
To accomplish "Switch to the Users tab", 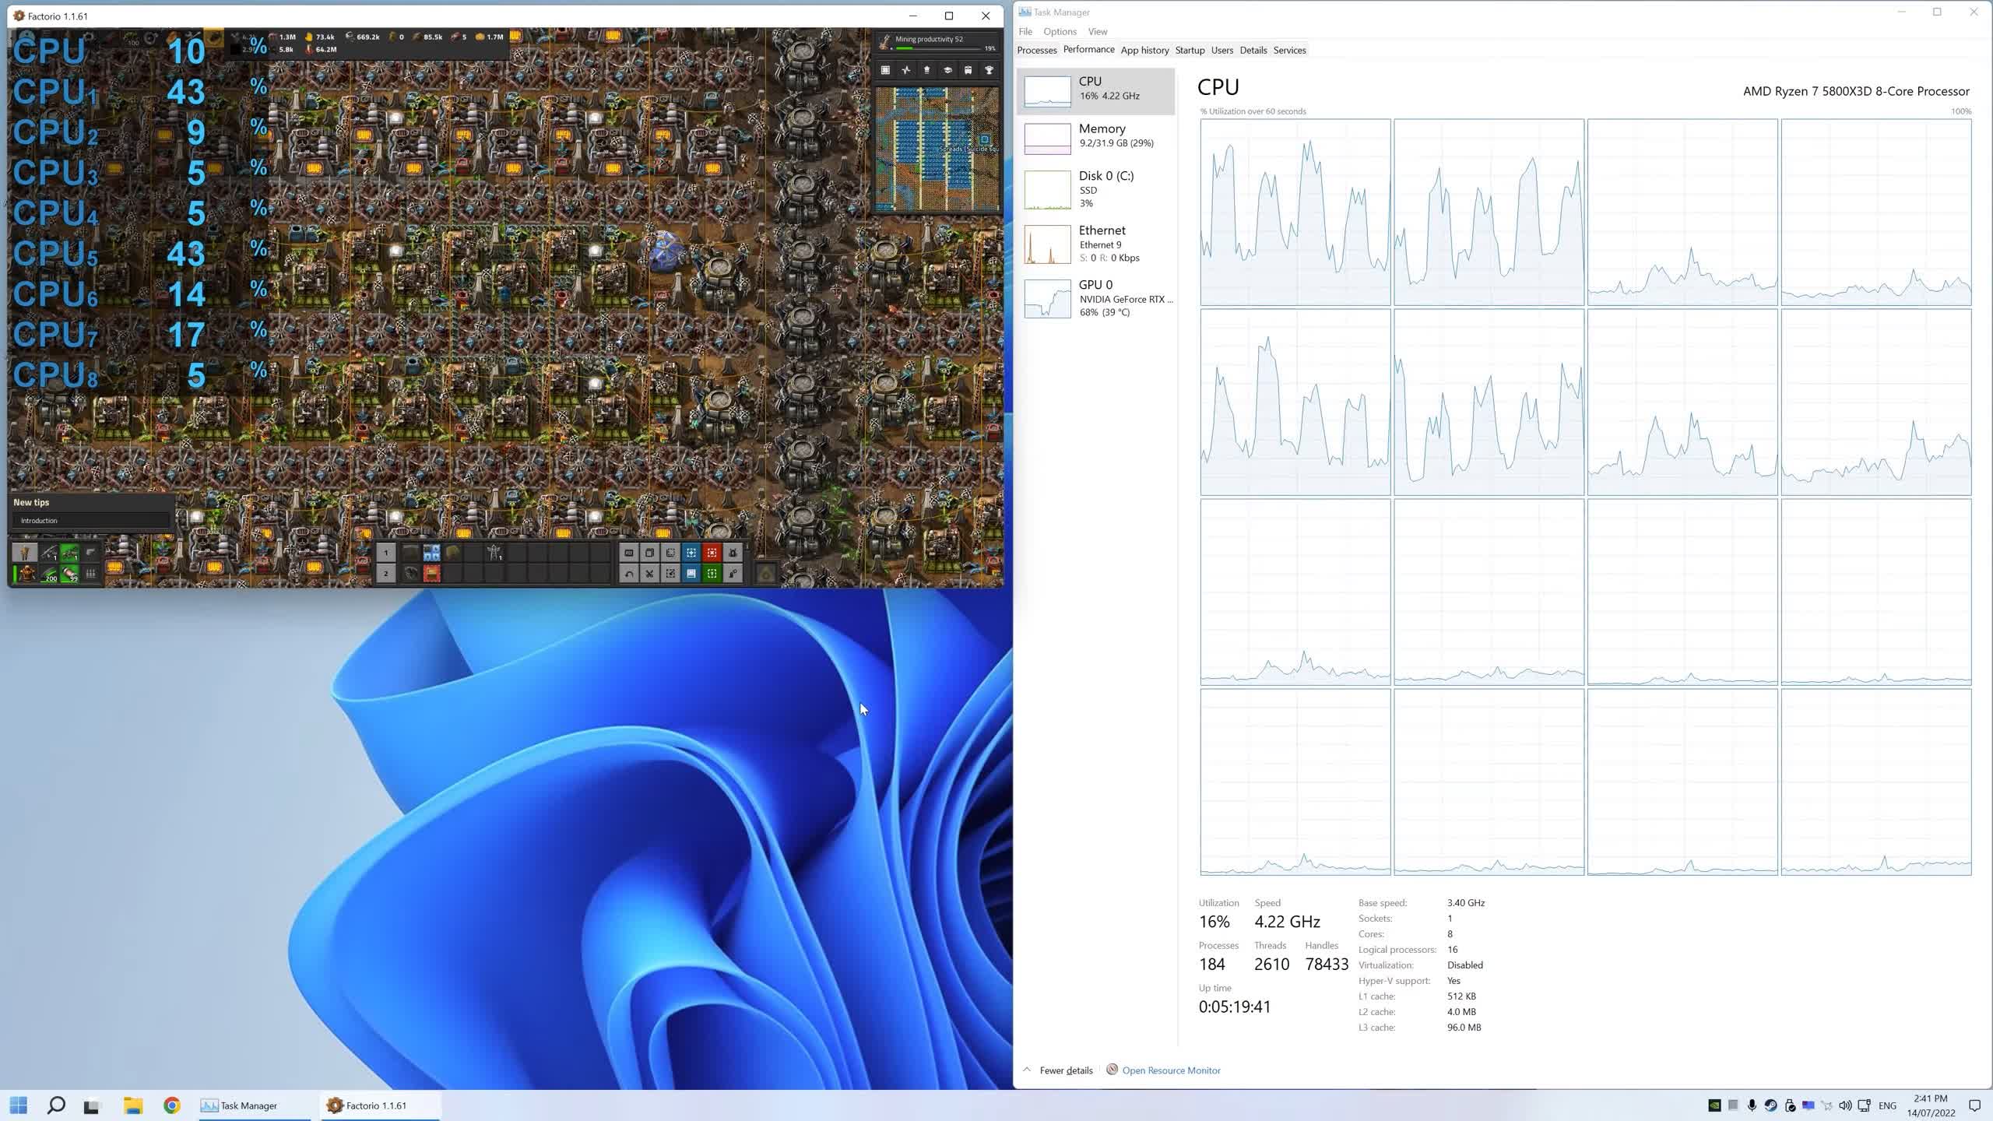I will (x=1221, y=50).
